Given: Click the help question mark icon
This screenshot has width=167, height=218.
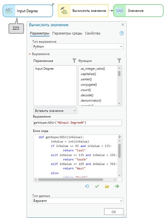Looking at the screenshot, I should pos(122,33).
